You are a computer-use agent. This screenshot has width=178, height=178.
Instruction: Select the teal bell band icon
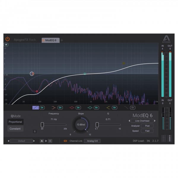click(x=90, y=108)
